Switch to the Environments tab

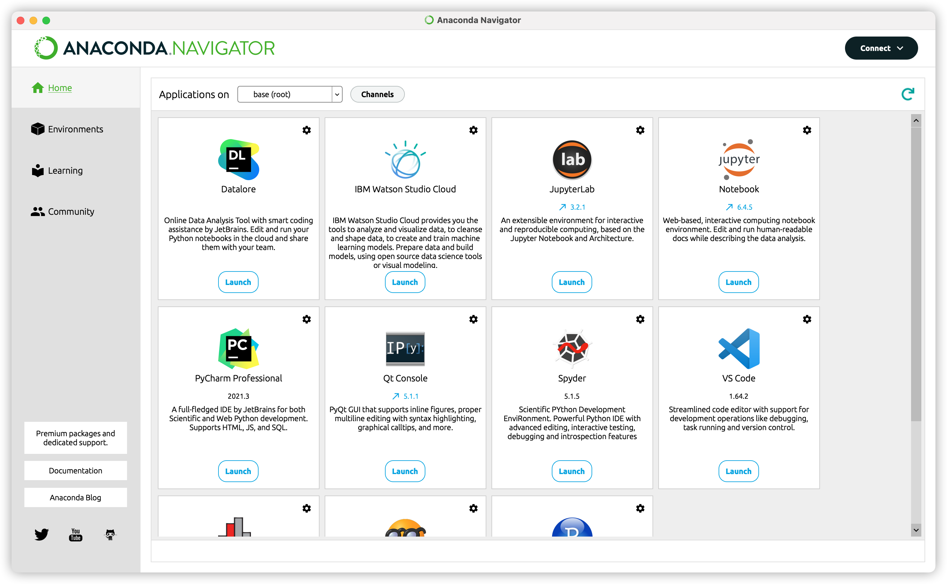click(x=75, y=129)
